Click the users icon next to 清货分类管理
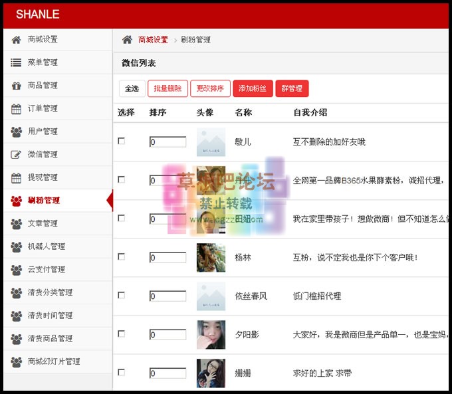 [16, 293]
